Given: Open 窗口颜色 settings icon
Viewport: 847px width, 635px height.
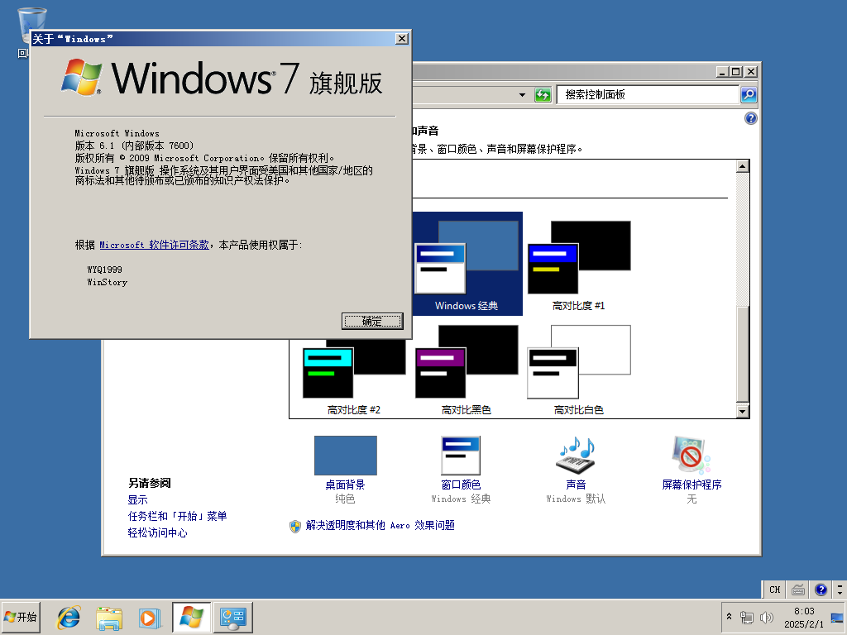Looking at the screenshot, I should tap(461, 456).
